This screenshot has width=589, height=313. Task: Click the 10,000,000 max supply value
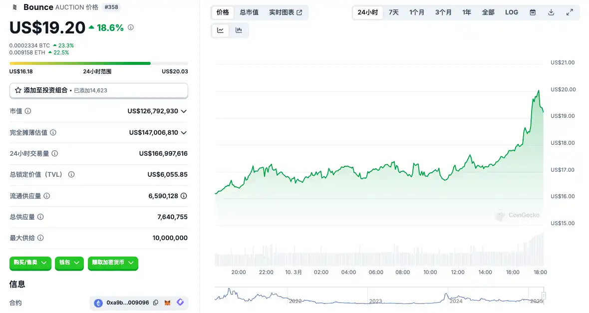point(170,238)
